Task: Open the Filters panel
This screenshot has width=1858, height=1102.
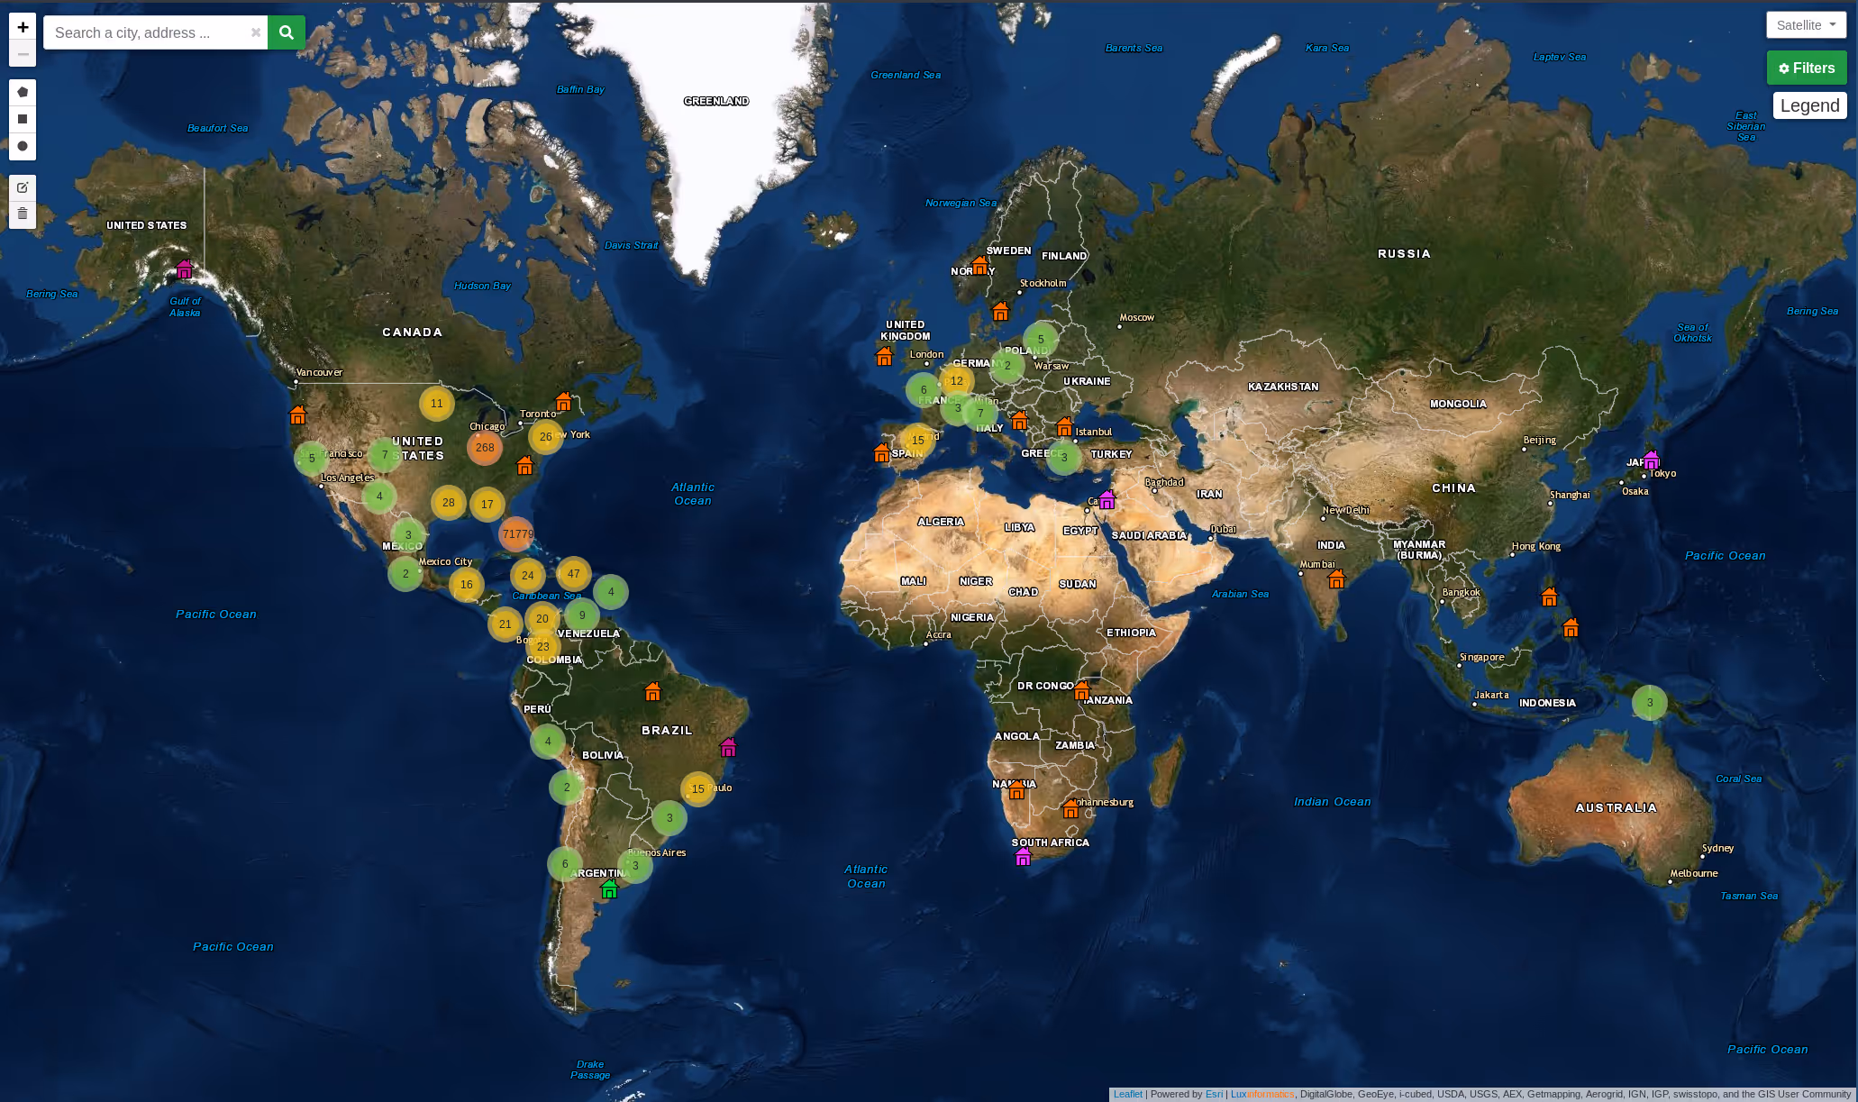Action: [x=1806, y=68]
